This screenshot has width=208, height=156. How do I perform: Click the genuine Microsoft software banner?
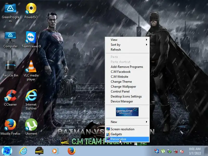(x=127, y=112)
